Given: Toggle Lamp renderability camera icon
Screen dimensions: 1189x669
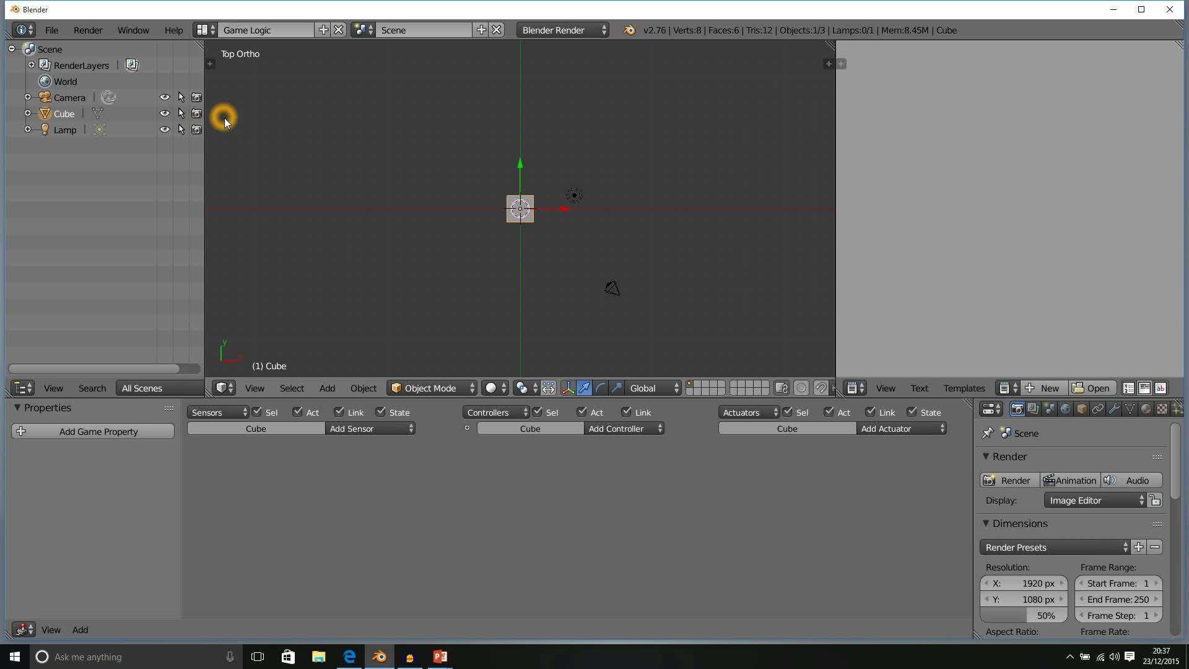Looking at the screenshot, I should click(x=196, y=129).
